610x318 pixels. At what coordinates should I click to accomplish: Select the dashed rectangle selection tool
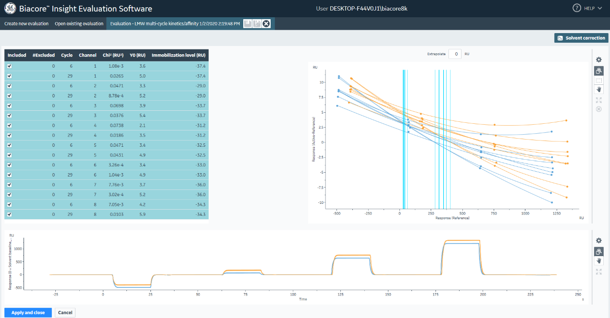[598, 81]
